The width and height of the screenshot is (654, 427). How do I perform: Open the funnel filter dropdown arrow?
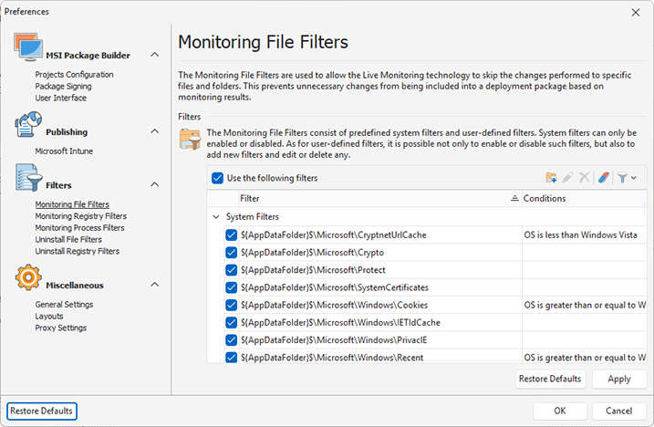pos(633,178)
